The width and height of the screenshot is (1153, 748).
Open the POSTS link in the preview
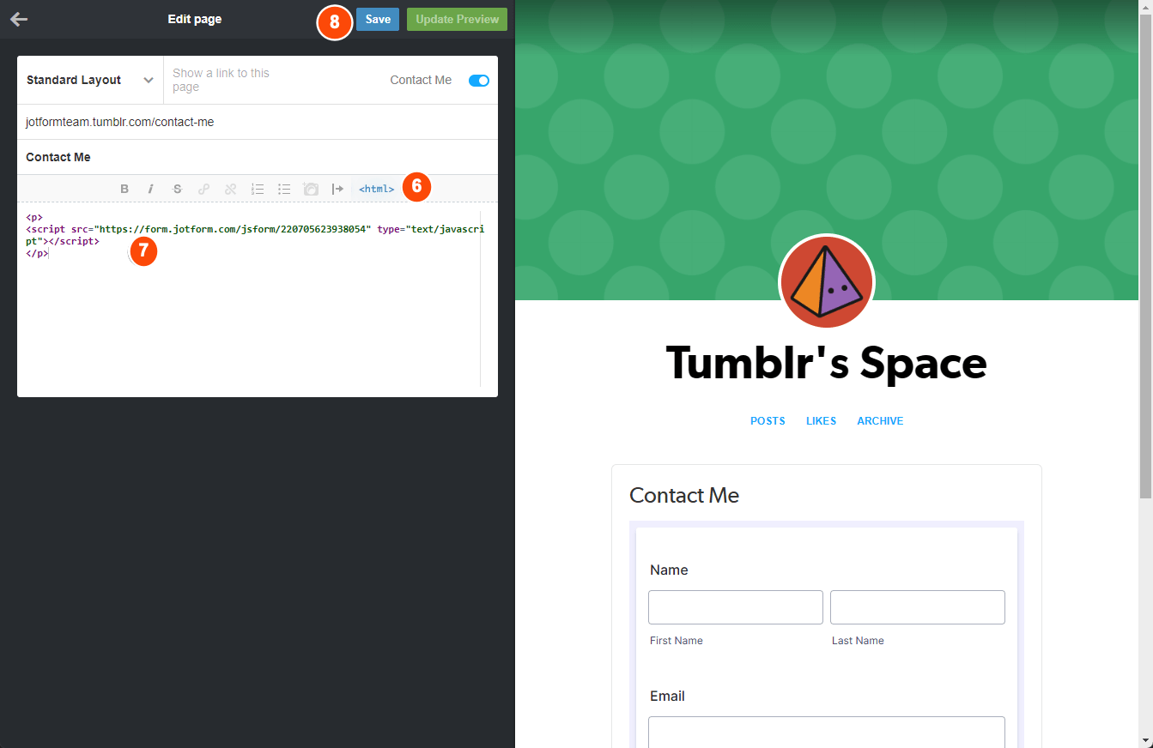point(768,421)
